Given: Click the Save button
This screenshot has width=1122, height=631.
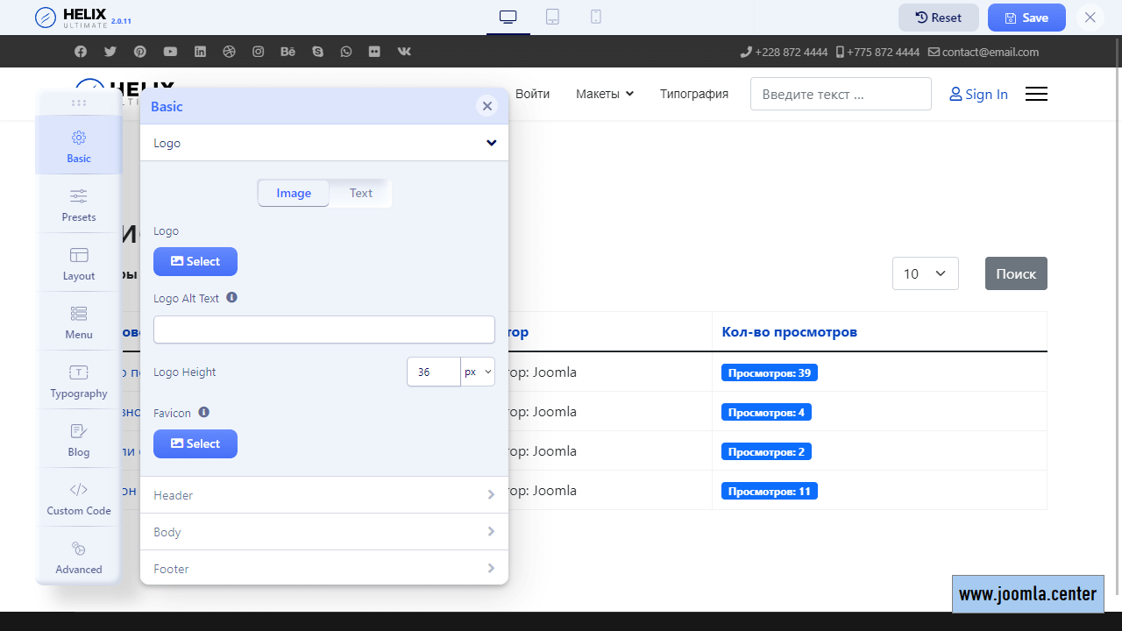Looking at the screenshot, I should point(1026,18).
